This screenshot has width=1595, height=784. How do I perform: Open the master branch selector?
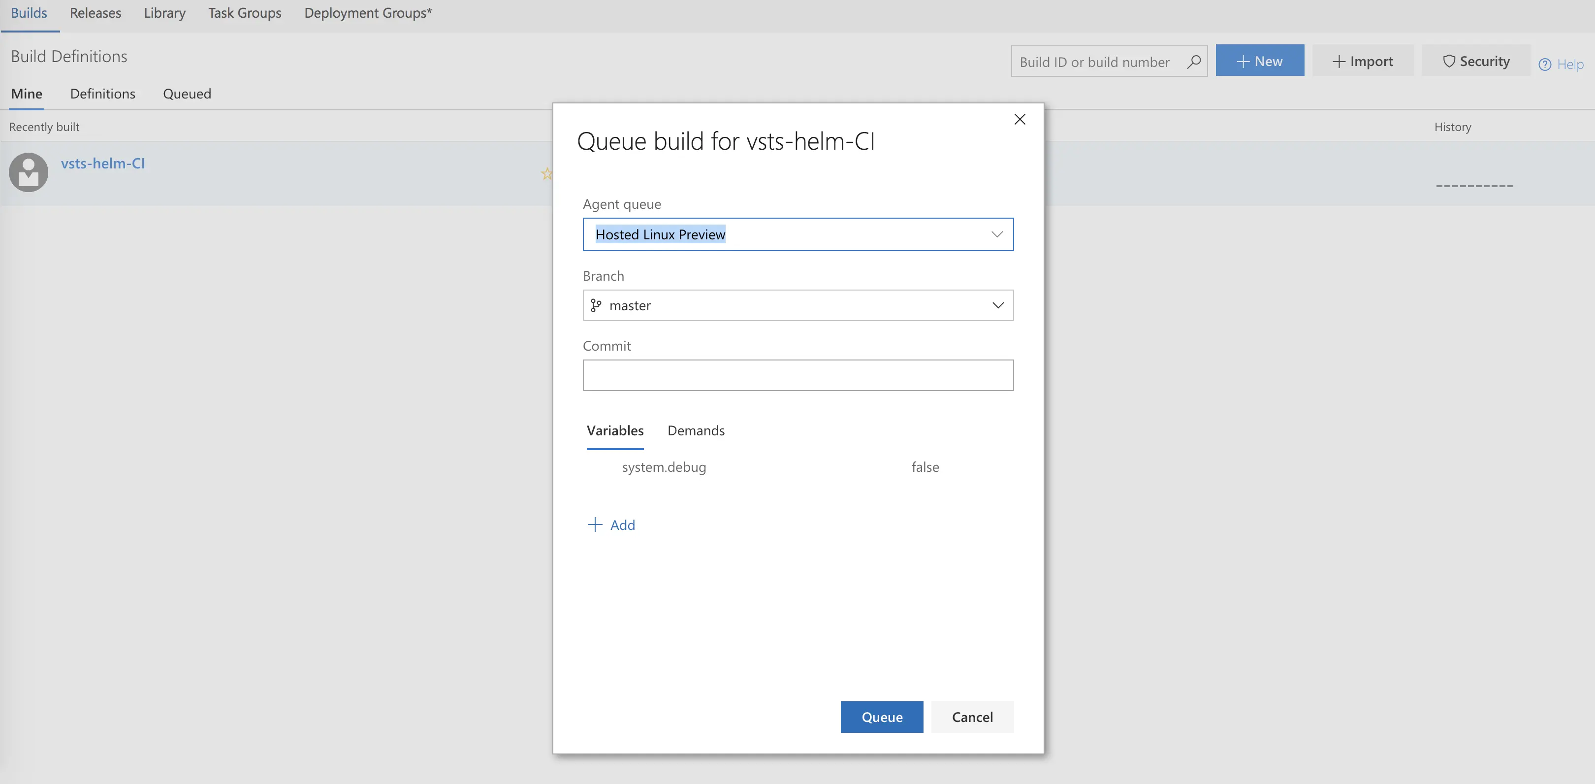point(797,305)
